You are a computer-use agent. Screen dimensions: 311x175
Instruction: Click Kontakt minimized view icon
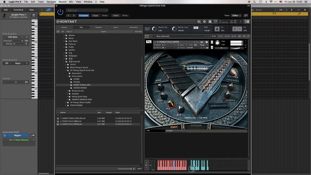216,21
